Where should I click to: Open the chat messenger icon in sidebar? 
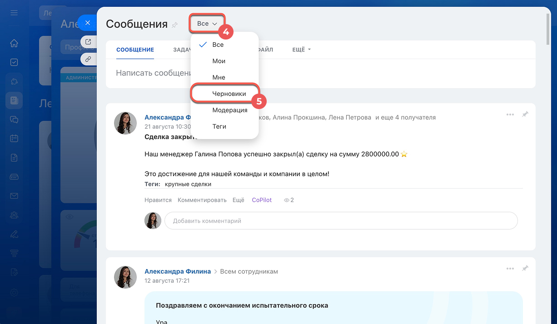[14, 120]
